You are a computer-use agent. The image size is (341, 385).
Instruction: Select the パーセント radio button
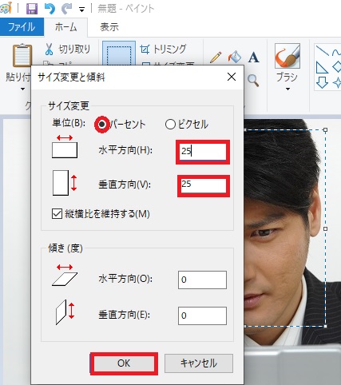tap(101, 125)
